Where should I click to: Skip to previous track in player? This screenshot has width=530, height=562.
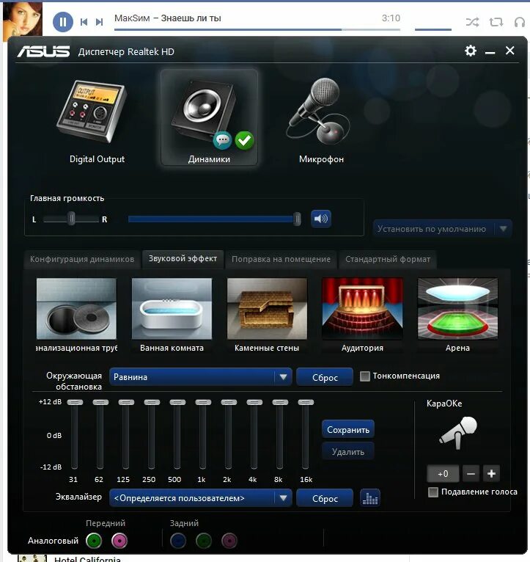coord(84,22)
